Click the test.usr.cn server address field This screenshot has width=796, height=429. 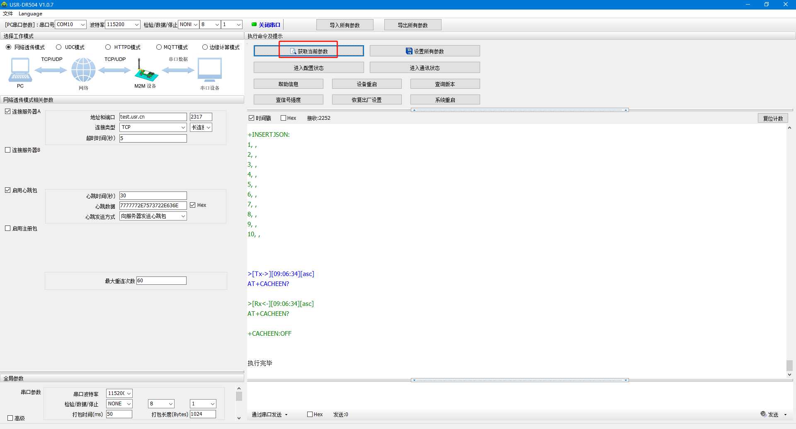(x=153, y=117)
